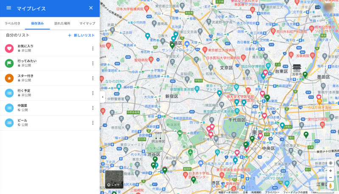
Task: Open the スター付き list
Action: click(x=50, y=78)
